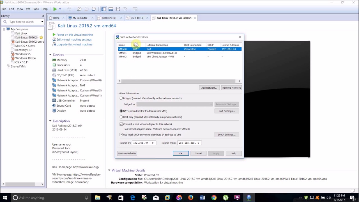Switch to the OS X 10.11 tab
The height and width of the screenshot is (202, 359).
pos(137,18)
